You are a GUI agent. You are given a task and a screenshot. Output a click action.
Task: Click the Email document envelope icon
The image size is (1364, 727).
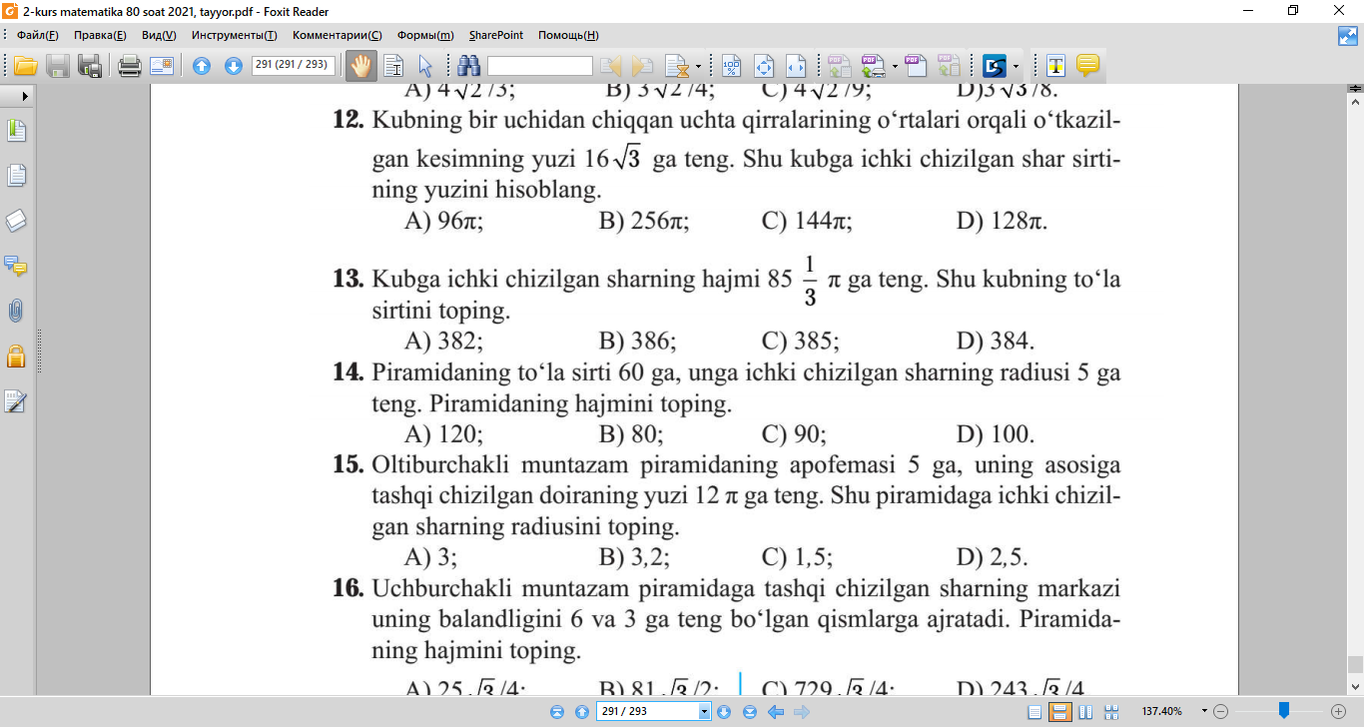pyautogui.click(x=162, y=67)
